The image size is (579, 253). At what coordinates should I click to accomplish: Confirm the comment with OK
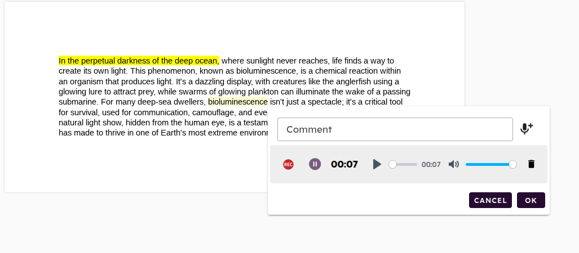[531, 200]
